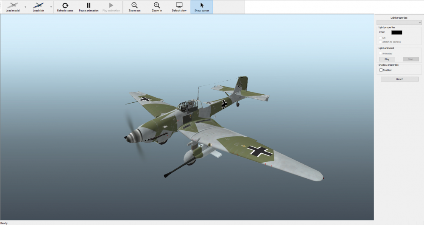The height and width of the screenshot is (225, 424).
Task: Toggle the light On checkbox
Action: point(380,38)
